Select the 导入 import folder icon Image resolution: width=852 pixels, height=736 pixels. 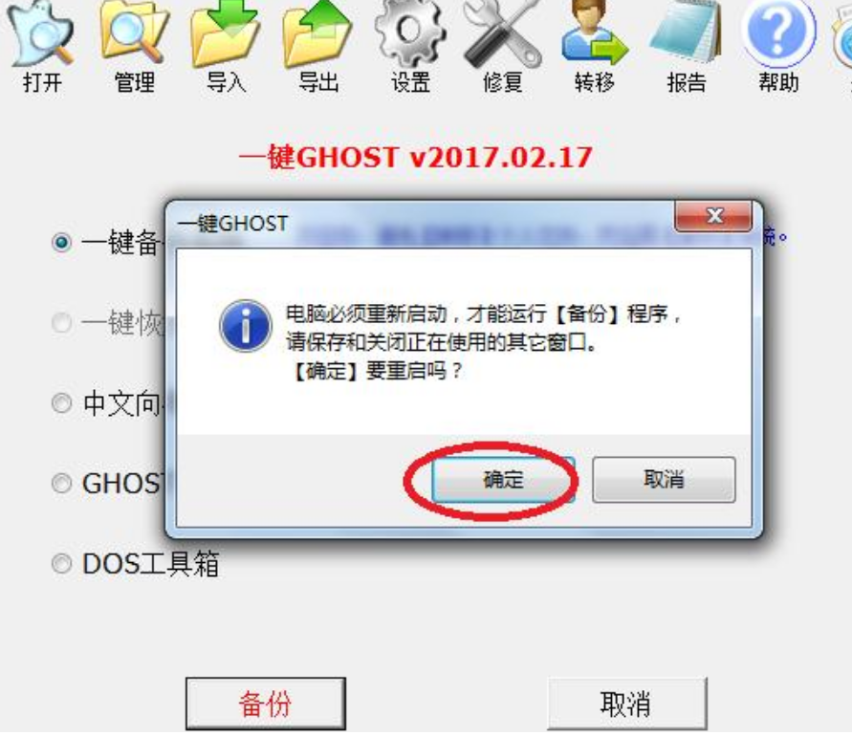click(x=226, y=33)
